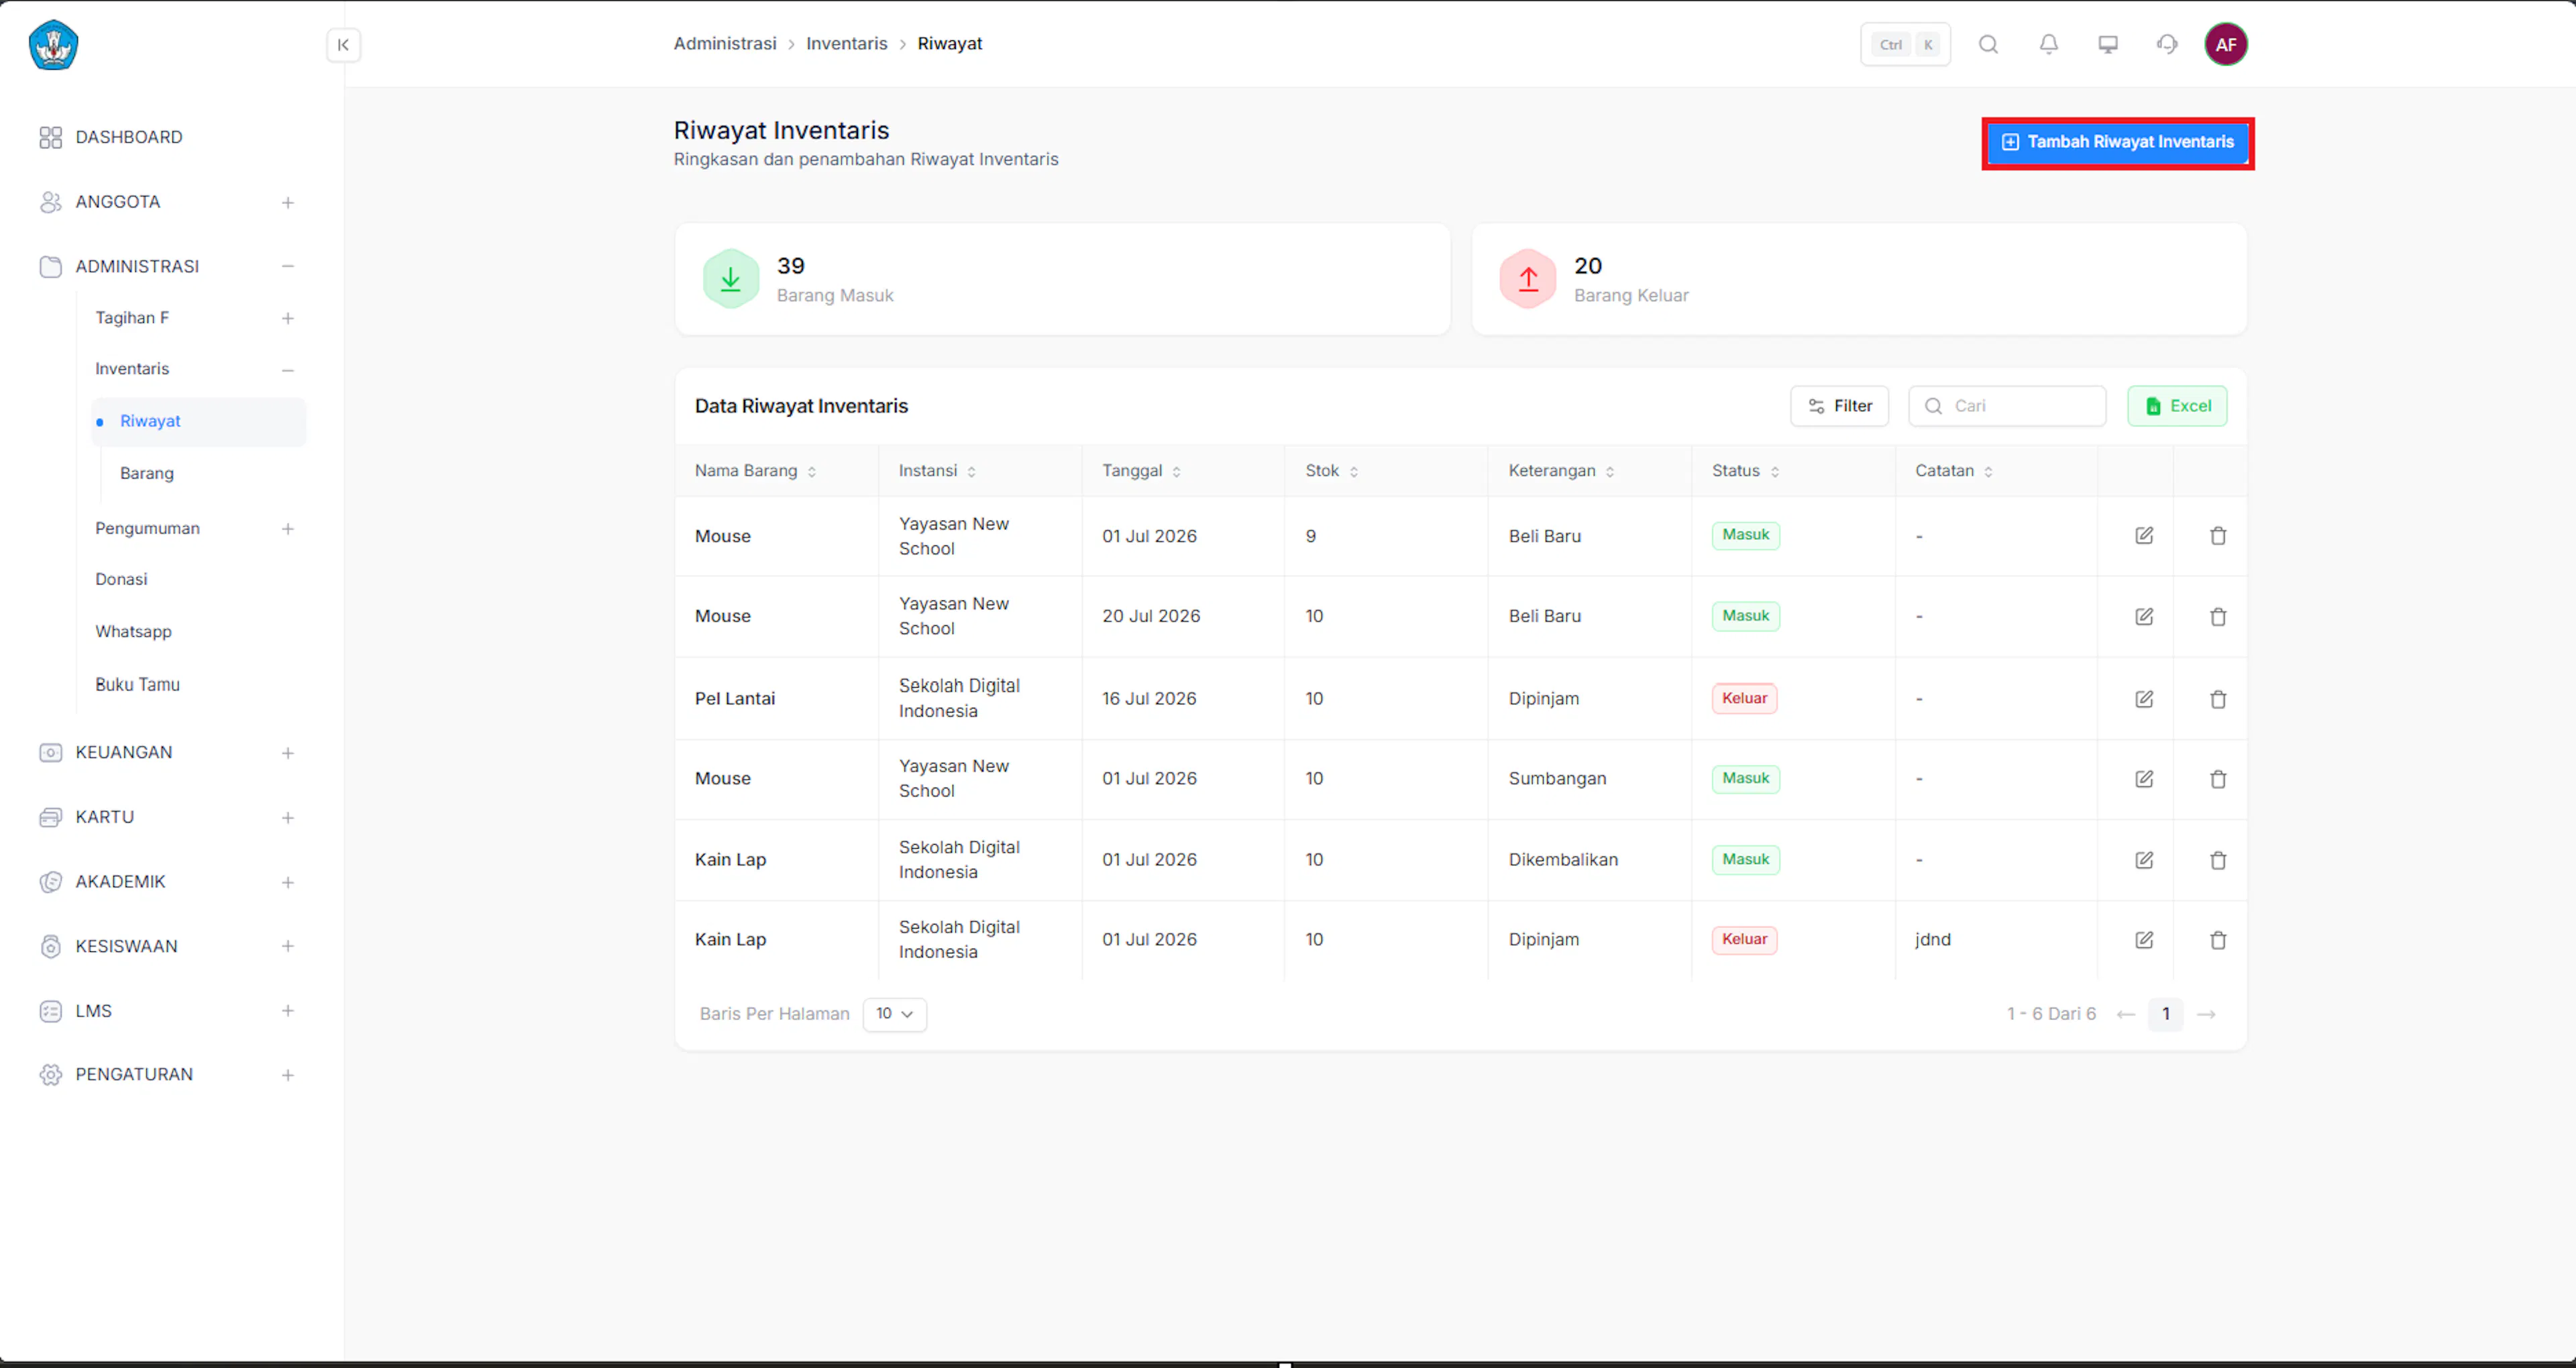Open notifications bell icon
The height and width of the screenshot is (1368, 2576).
tap(2048, 44)
